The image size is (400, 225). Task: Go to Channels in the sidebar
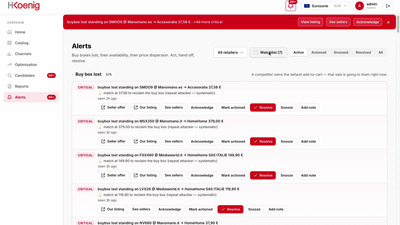pos(31,54)
